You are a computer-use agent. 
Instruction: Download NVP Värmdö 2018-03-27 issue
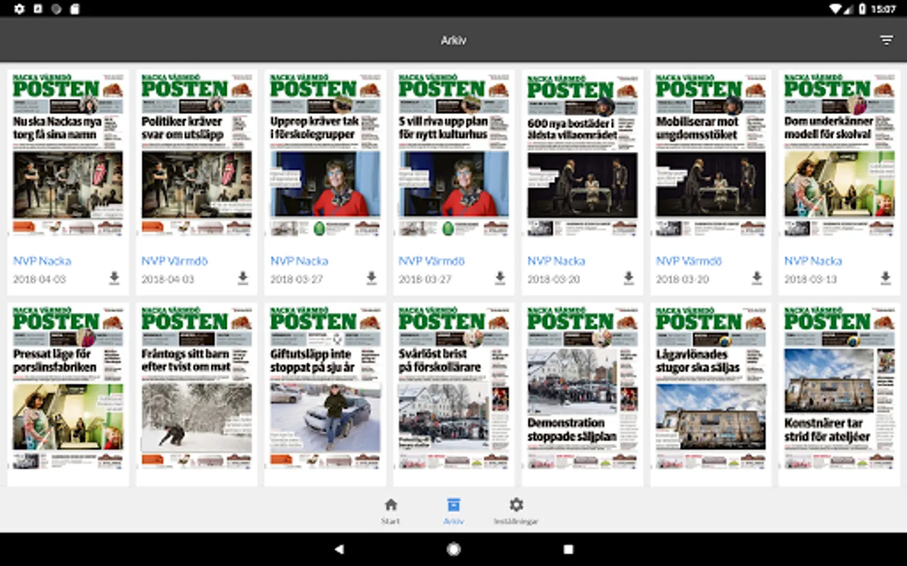[x=499, y=278]
